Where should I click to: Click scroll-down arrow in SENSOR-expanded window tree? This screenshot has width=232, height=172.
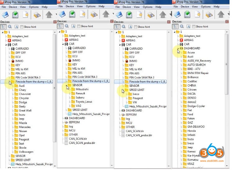[x=112, y=165]
